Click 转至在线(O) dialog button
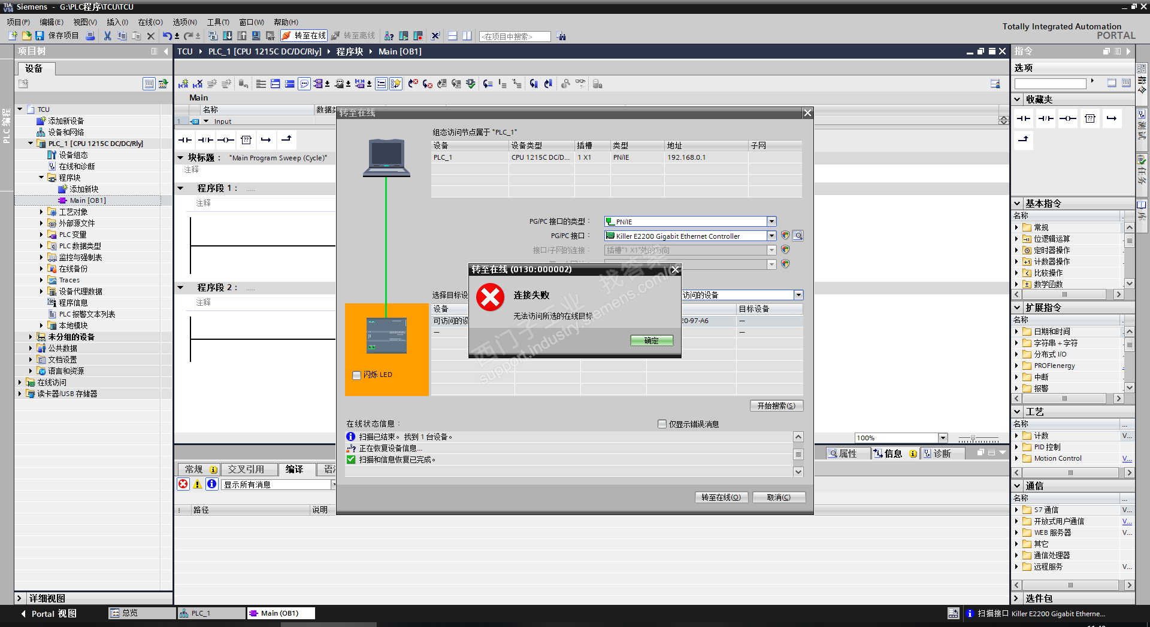 [721, 497]
